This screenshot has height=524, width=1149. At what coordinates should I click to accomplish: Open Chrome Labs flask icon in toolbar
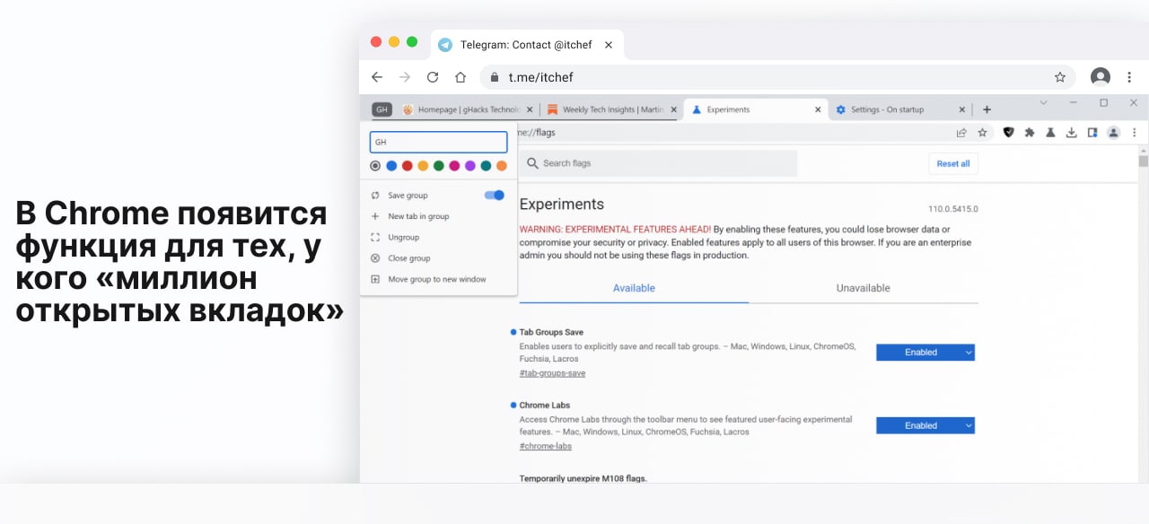tap(1050, 133)
